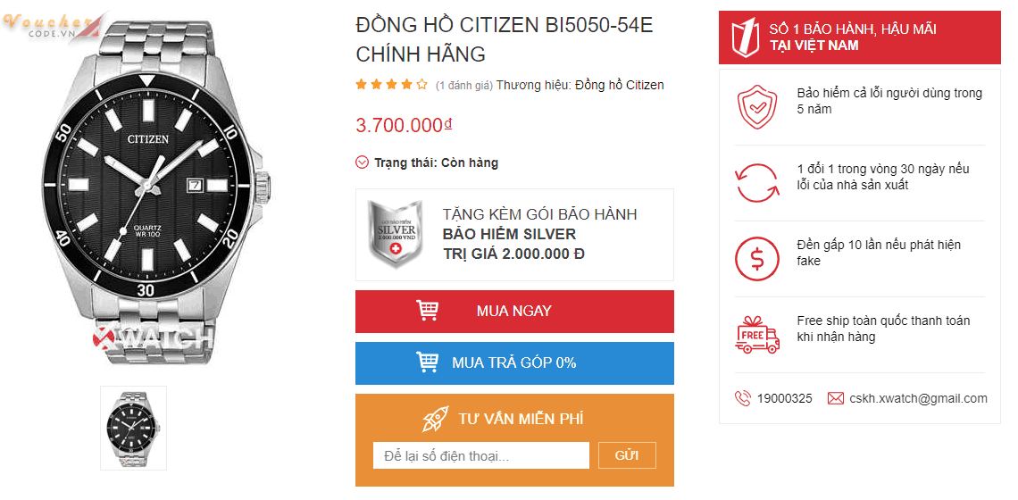Click the rocket icon beside Tư vấn miễn phí
The height and width of the screenshot is (500, 1018).
(435, 419)
